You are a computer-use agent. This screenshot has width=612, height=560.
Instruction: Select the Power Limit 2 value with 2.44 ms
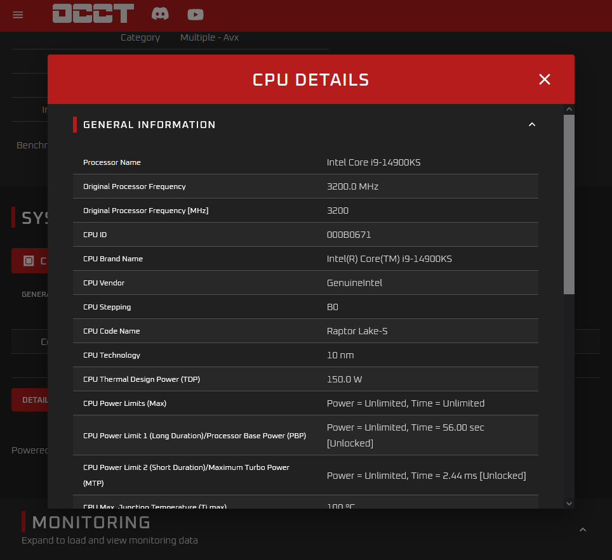(426, 476)
